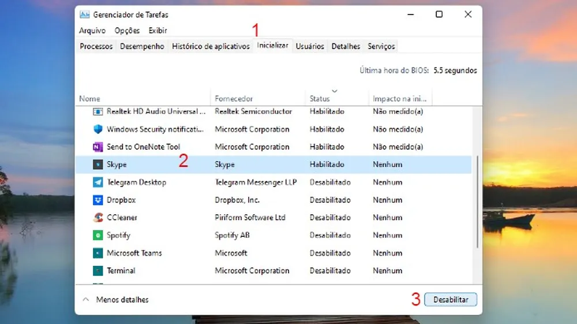Select the Terminal row in list
The height and width of the screenshot is (324, 577).
(x=231, y=271)
